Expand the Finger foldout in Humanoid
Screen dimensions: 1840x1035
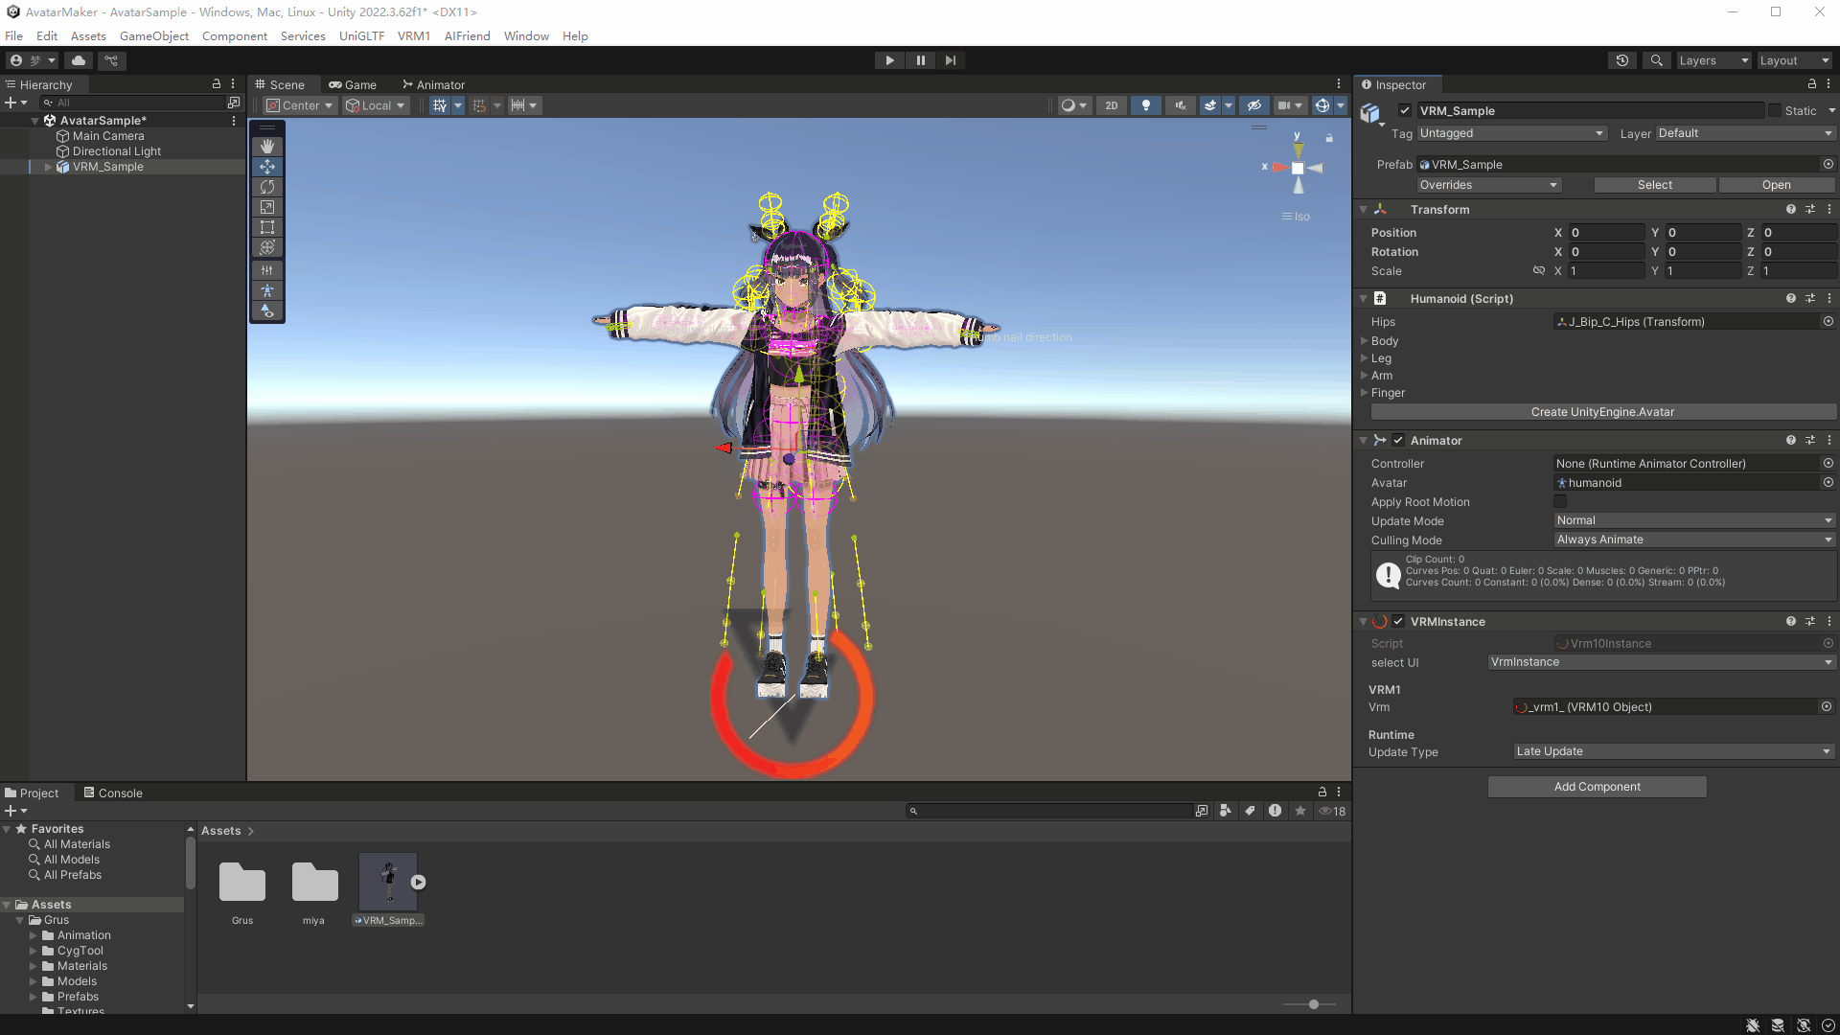coord(1365,393)
